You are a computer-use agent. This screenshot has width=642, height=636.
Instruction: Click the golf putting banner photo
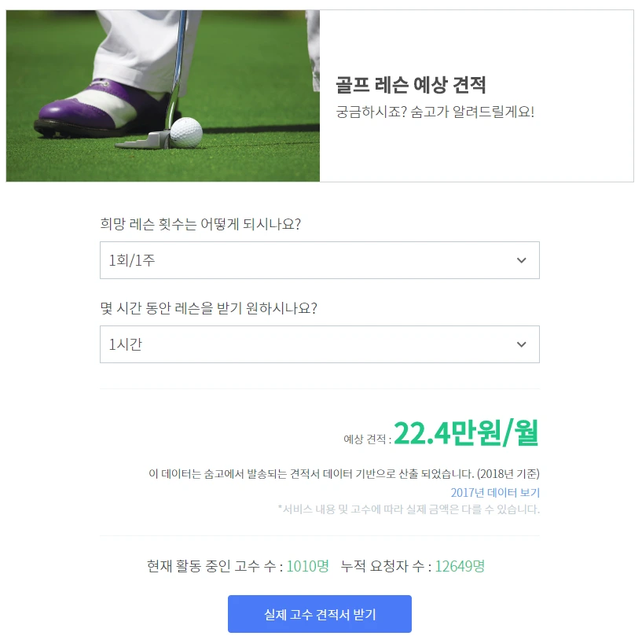pyautogui.click(x=163, y=96)
